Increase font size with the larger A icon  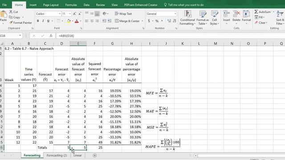74,14
